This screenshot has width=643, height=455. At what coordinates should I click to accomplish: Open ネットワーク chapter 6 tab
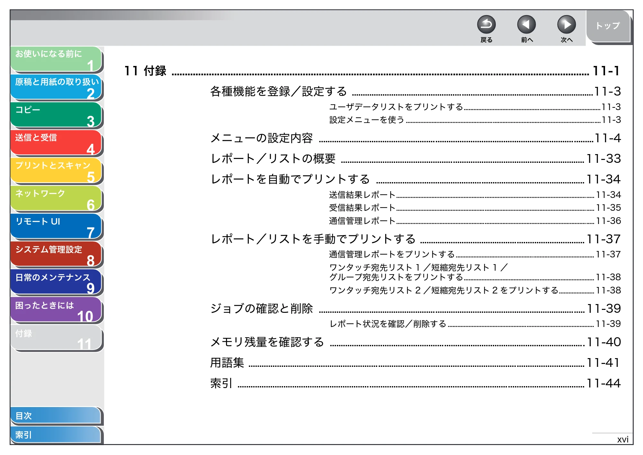pos(56,199)
